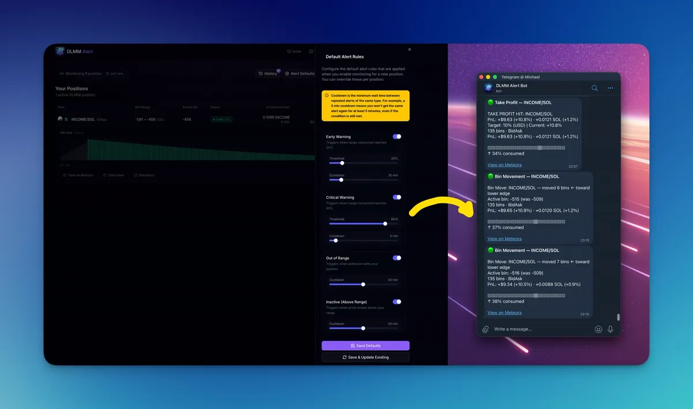Click the 0.1099 INCOME unclaimed fees value

(x=276, y=117)
